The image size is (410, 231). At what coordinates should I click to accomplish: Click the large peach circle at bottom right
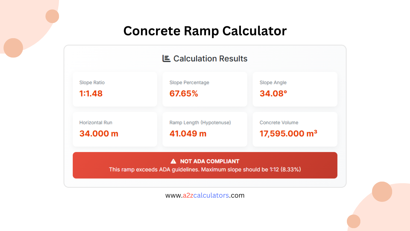(x=382, y=192)
